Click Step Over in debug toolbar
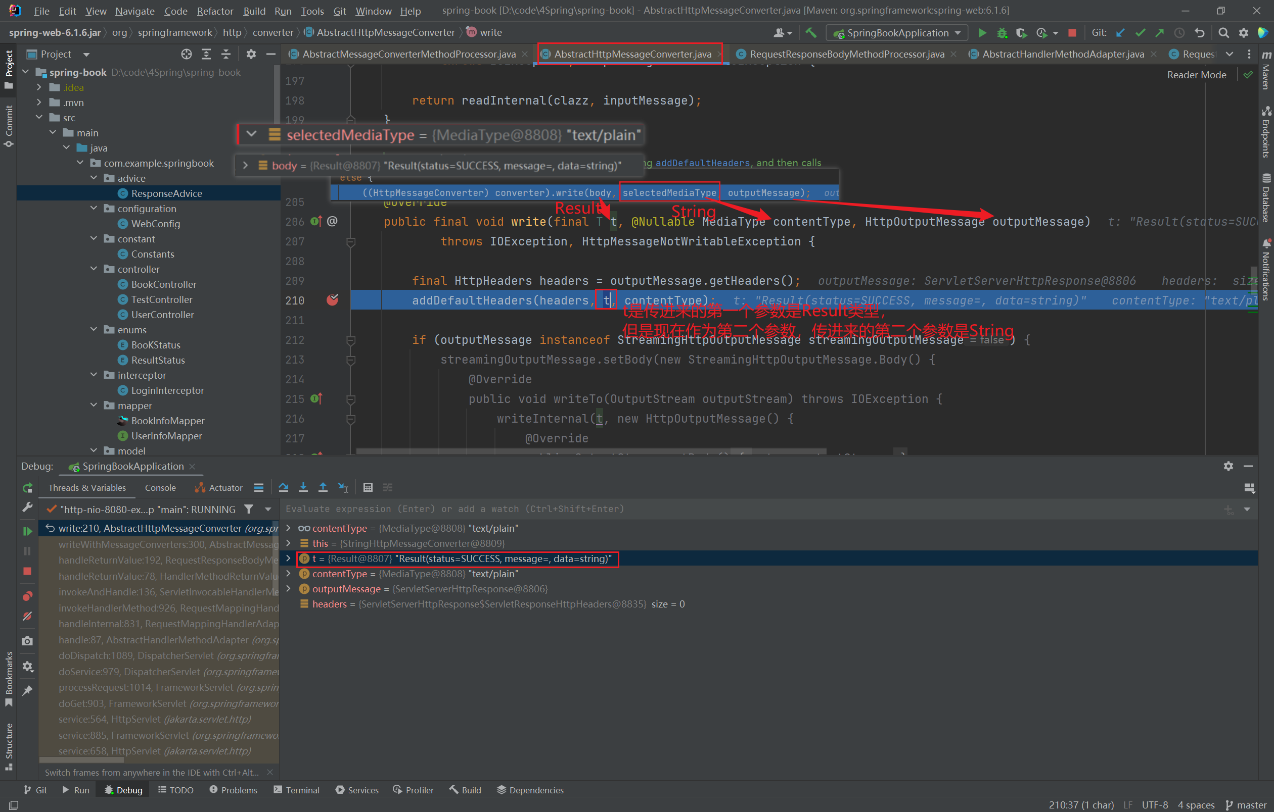 284,487
